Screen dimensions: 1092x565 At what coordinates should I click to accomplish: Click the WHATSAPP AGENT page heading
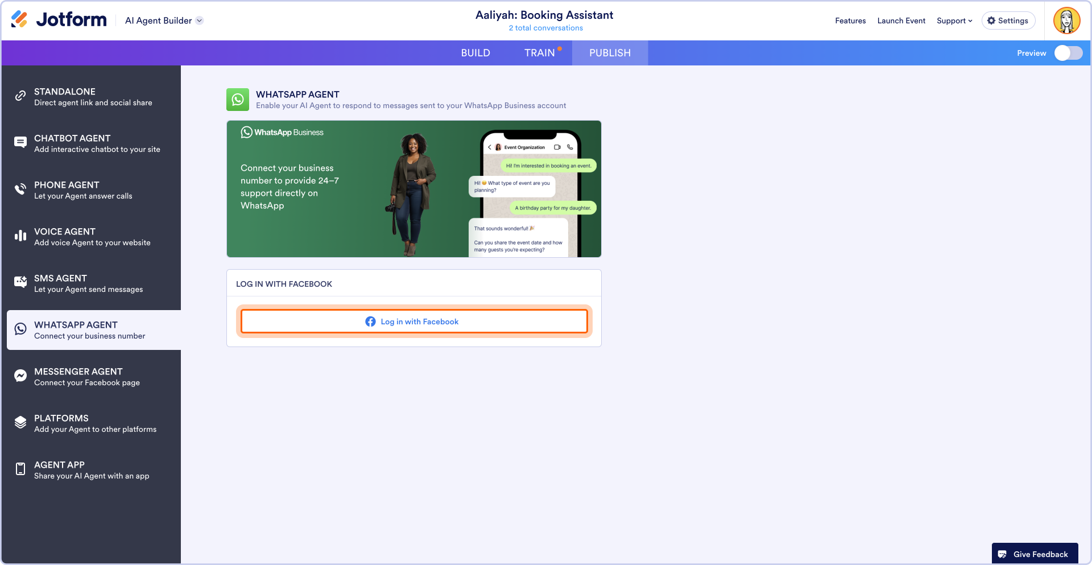pyautogui.click(x=297, y=94)
